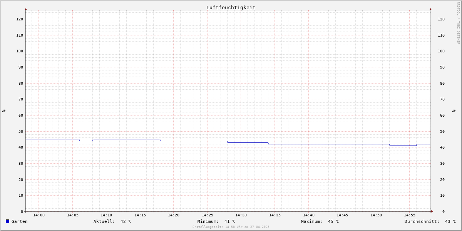The height and width of the screenshot is (231, 462).
Task: Click the left-side '%' axis unit label
Action: tap(4, 110)
